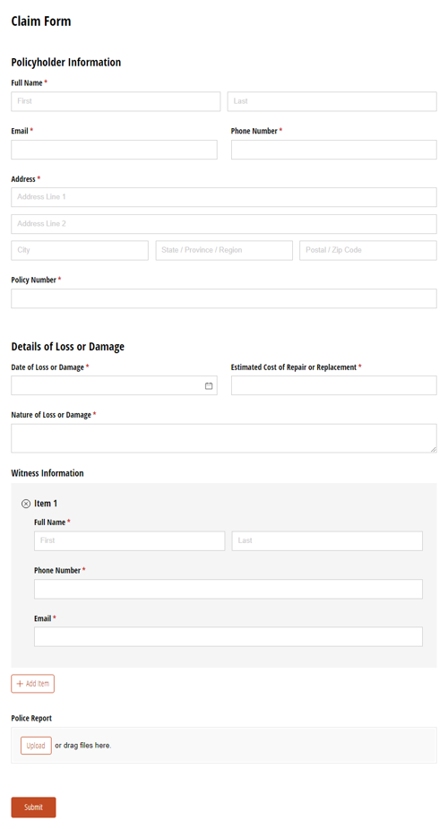Focus the Policy Number field

pos(224,298)
